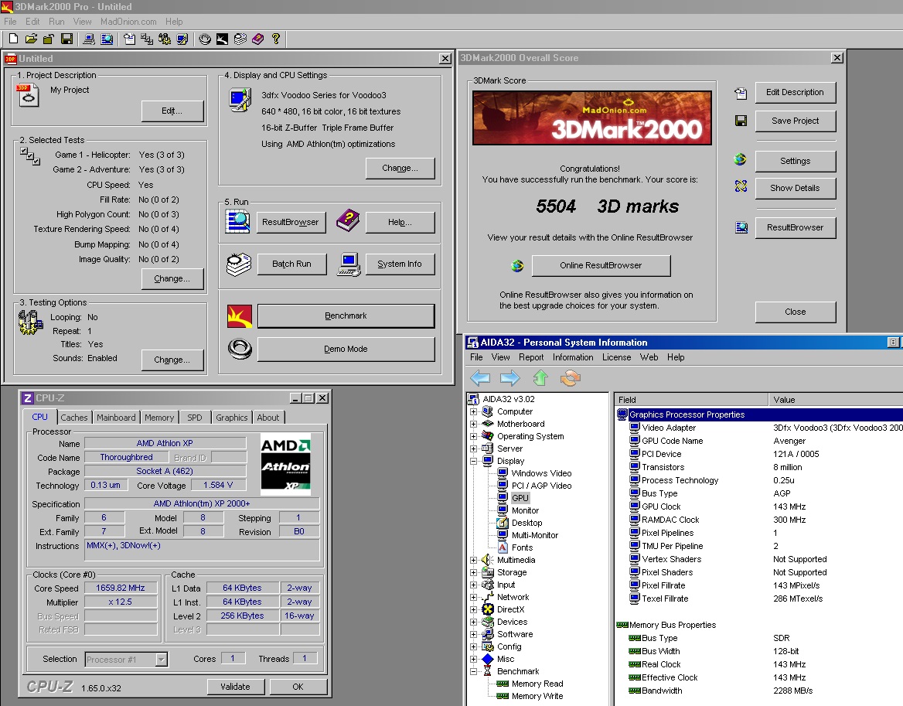
Task: Click the Close button in score window
Action: [795, 312]
